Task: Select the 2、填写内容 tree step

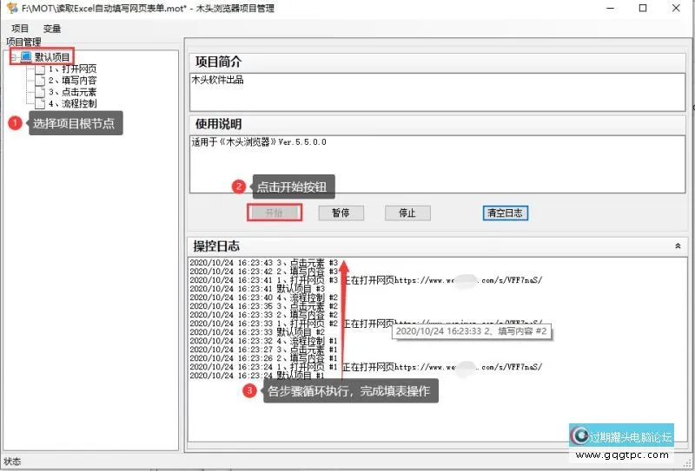Action: click(x=73, y=81)
